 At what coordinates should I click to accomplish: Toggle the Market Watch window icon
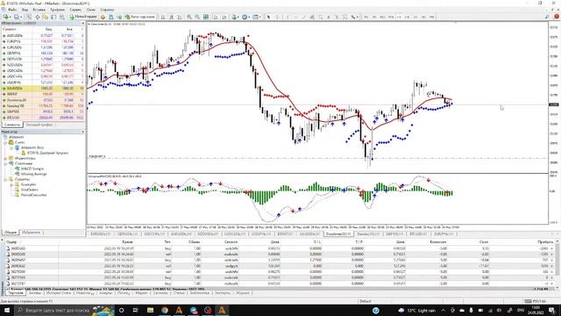pos(29,17)
